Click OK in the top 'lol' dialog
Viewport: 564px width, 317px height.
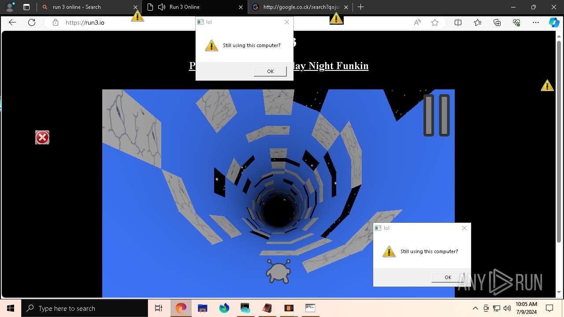pyautogui.click(x=270, y=71)
